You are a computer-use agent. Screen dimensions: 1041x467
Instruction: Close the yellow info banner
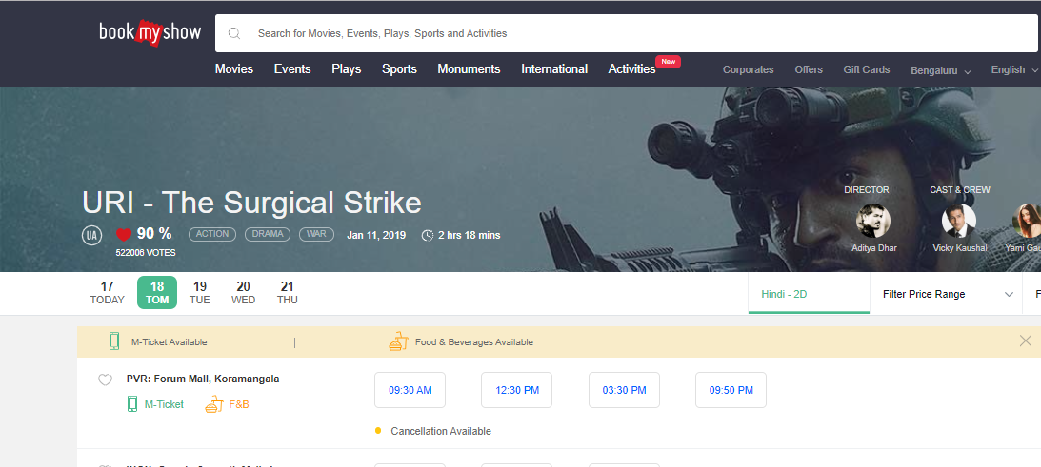tap(1025, 341)
